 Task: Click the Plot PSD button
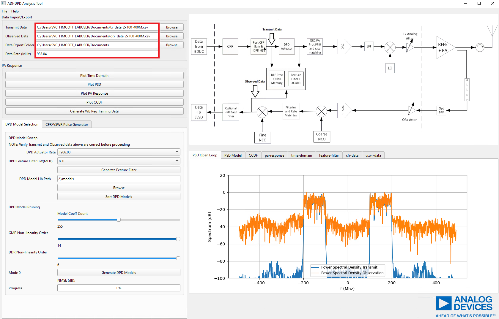pyautogui.click(x=94, y=84)
